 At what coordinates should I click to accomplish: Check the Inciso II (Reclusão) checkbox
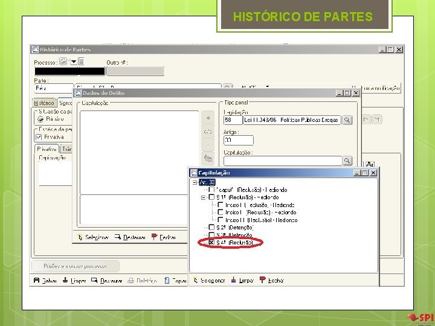tap(221, 212)
